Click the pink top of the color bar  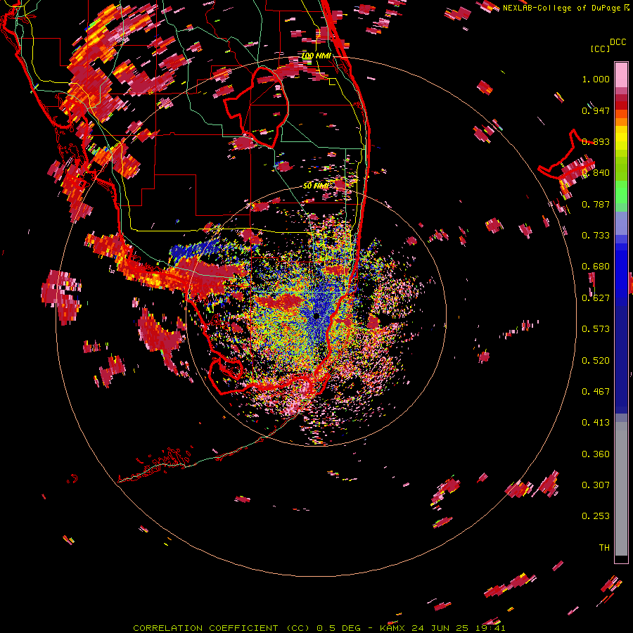coord(621,75)
